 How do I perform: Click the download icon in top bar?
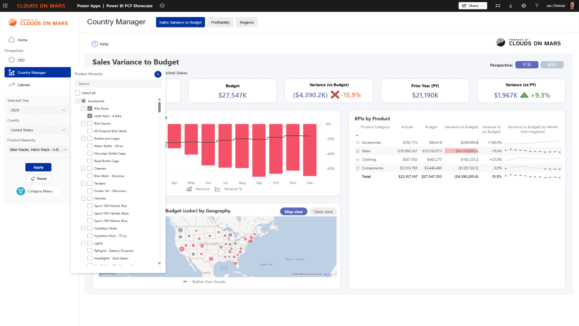point(511,6)
